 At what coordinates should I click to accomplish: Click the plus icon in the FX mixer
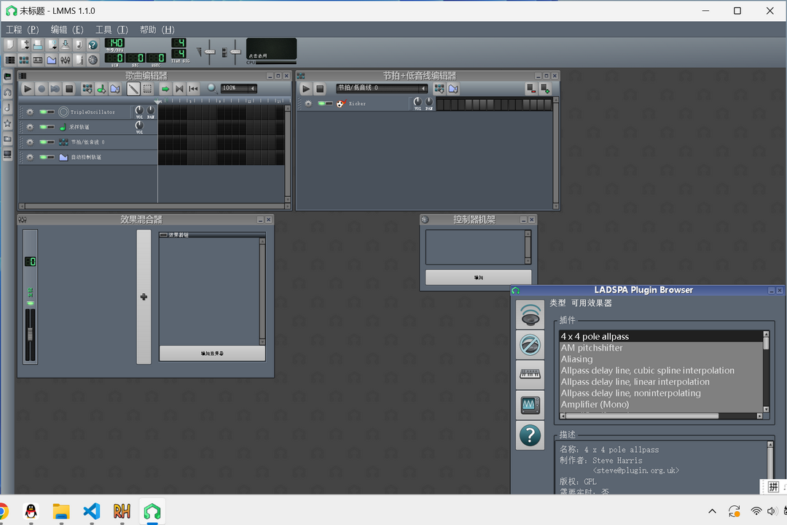(x=143, y=297)
